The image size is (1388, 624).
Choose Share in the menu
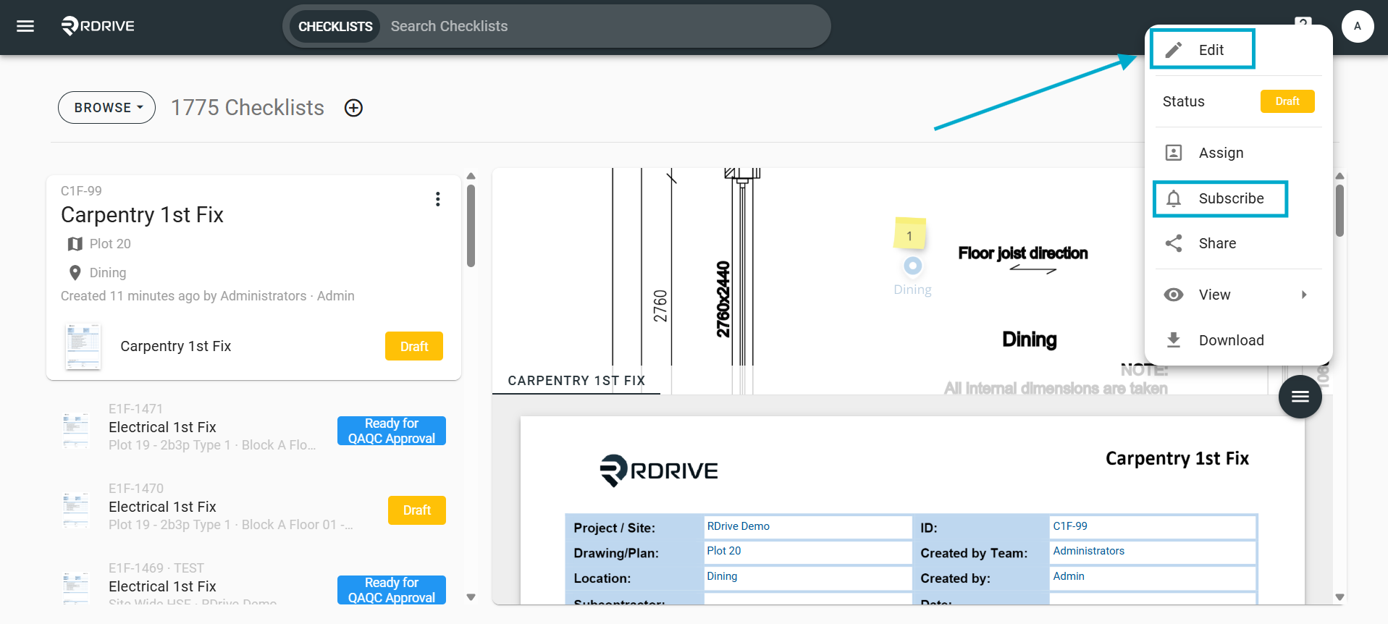point(1238,243)
